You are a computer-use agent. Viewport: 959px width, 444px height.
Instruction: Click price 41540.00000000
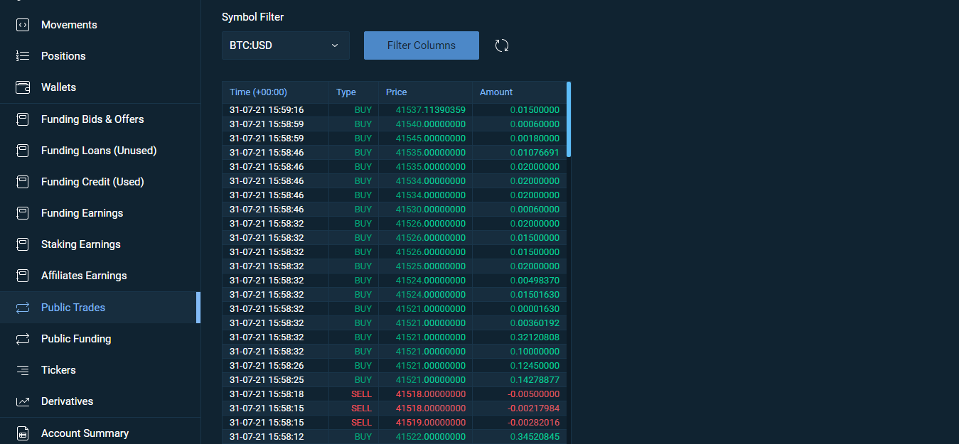[431, 124]
